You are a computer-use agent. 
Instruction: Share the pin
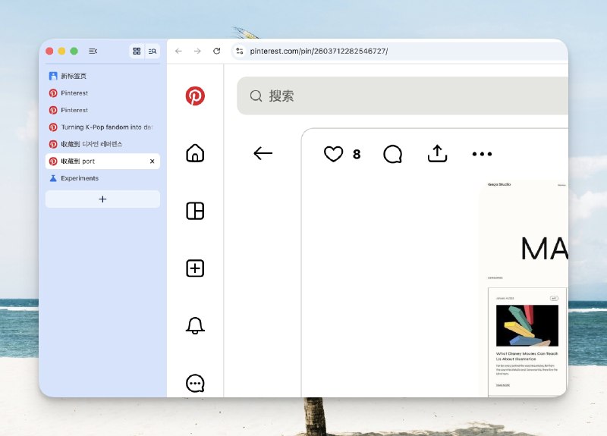[x=438, y=154]
